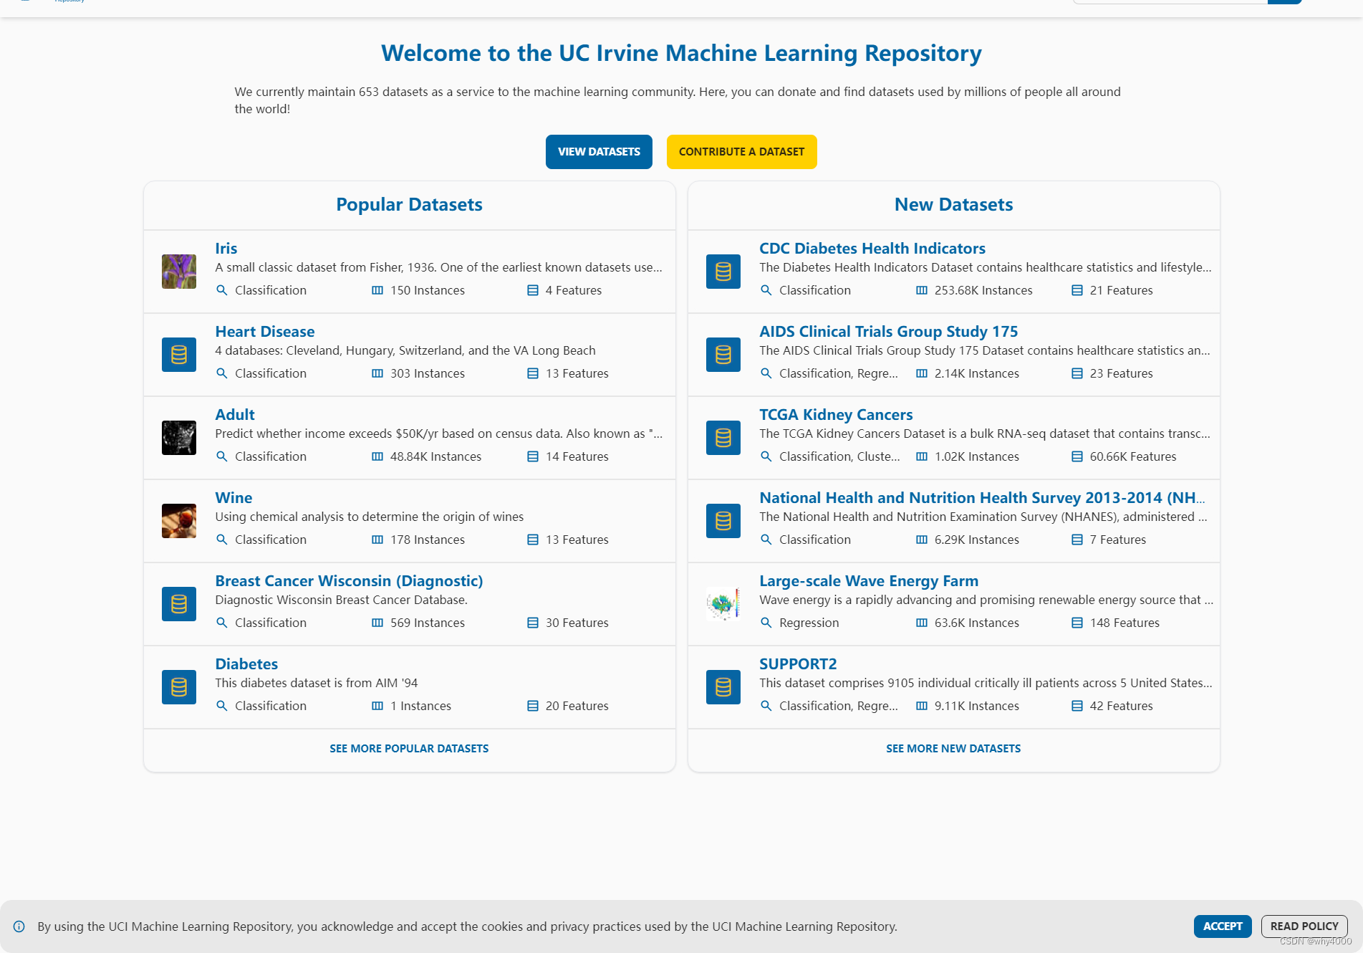Click the features icon beside 14 Features
The image size is (1363, 953).
[x=533, y=456]
